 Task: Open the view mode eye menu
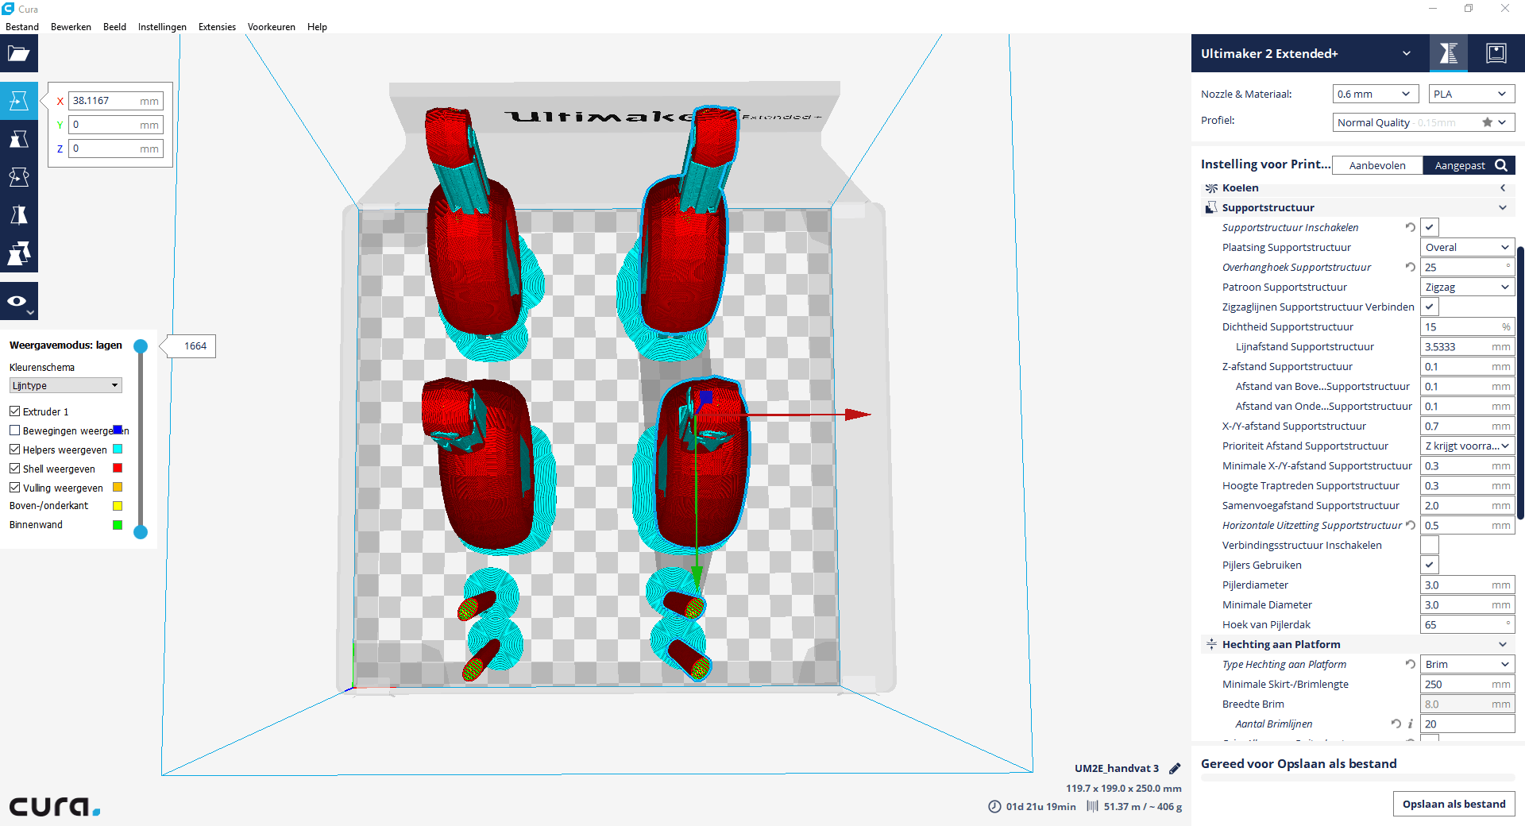(x=19, y=301)
